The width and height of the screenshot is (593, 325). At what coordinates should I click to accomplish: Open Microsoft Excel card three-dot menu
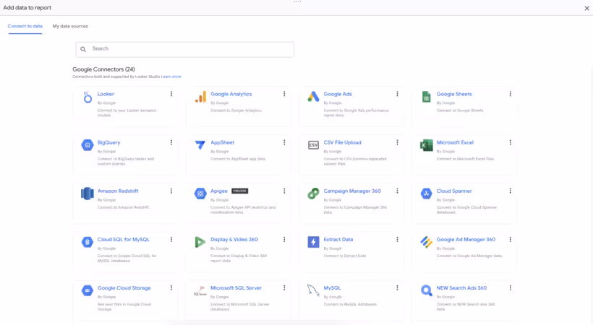coord(511,142)
